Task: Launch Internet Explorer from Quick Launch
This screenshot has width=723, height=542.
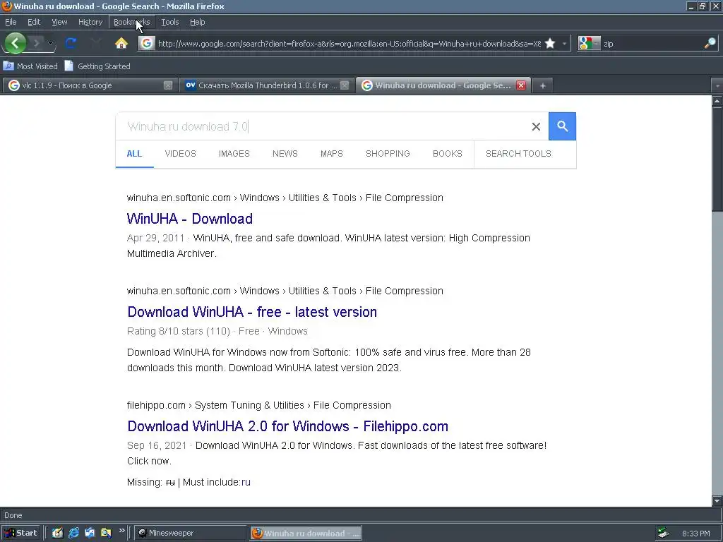Action: click(x=73, y=533)
